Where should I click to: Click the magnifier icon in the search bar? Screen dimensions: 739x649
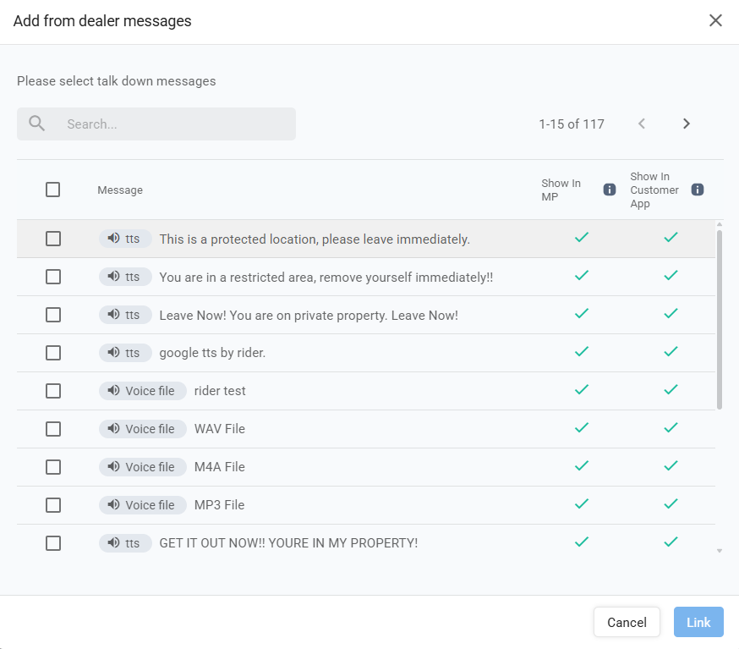point(36,124)
